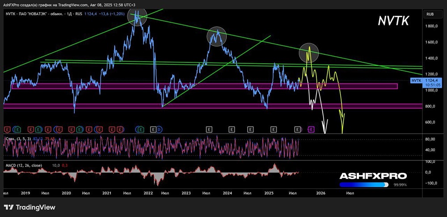Click the ASHFXPRO blue progress bar

pyautogui.click(x=364, y=184)
